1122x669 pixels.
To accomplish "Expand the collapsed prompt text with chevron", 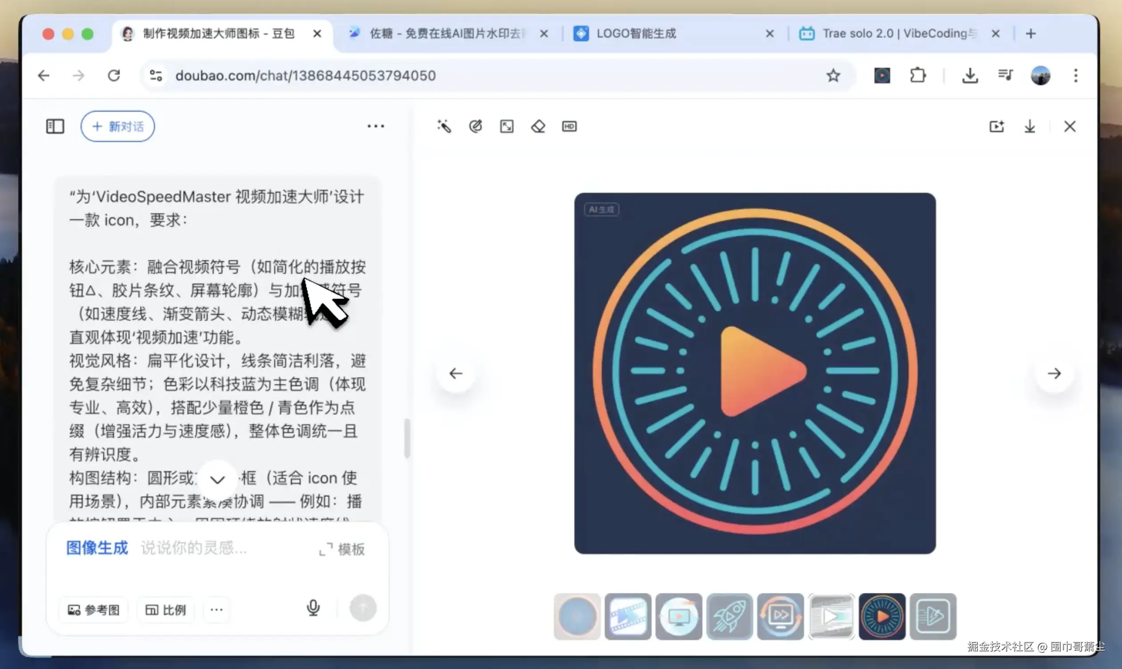I will (x=218, y=479).
